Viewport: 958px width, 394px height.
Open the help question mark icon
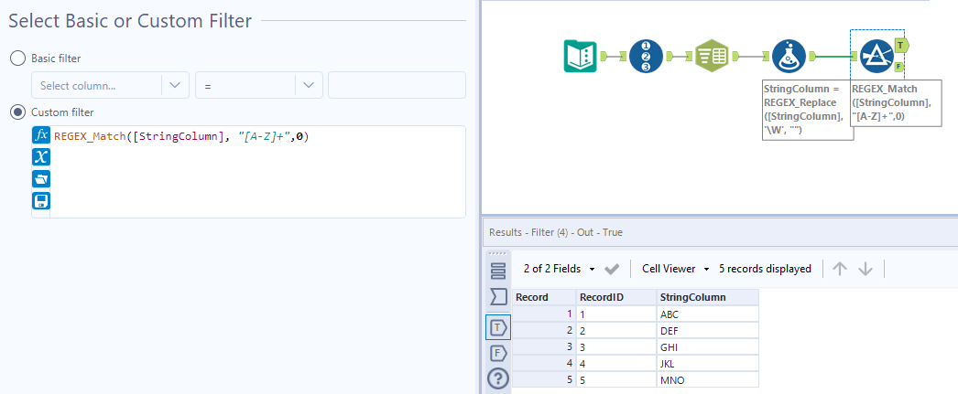pyautogui.click(x=498, y=378)
